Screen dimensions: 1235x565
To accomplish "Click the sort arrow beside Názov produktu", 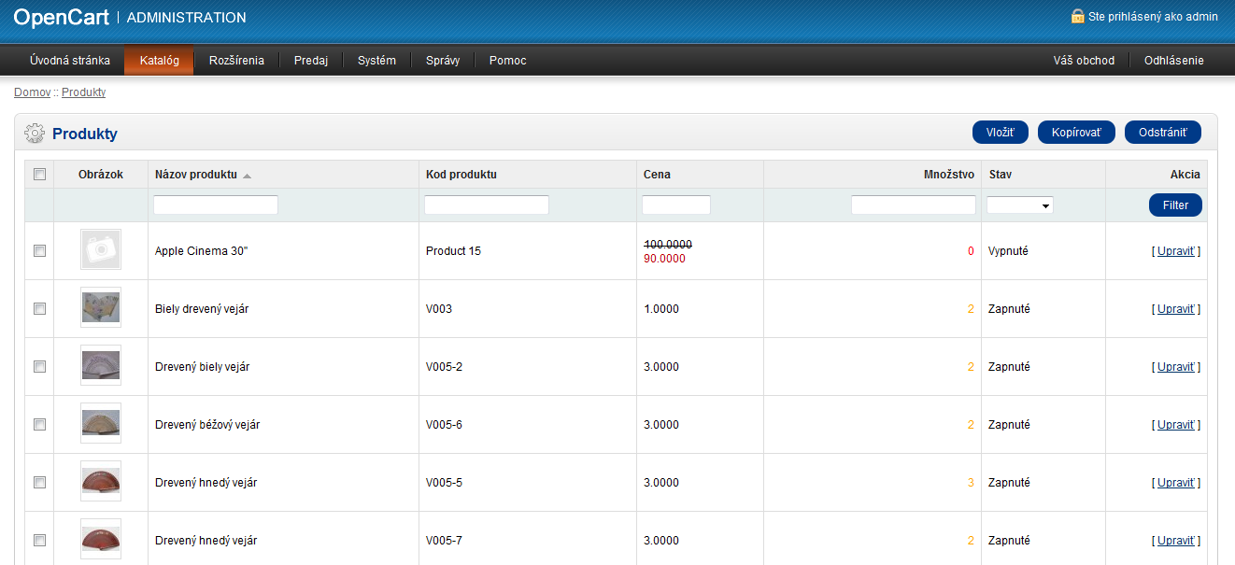I will (x=247, y=176).
